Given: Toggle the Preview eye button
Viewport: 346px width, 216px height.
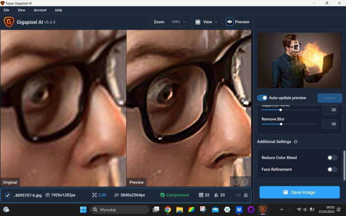Looking at the screenshot, I should (x=229, y=22).
